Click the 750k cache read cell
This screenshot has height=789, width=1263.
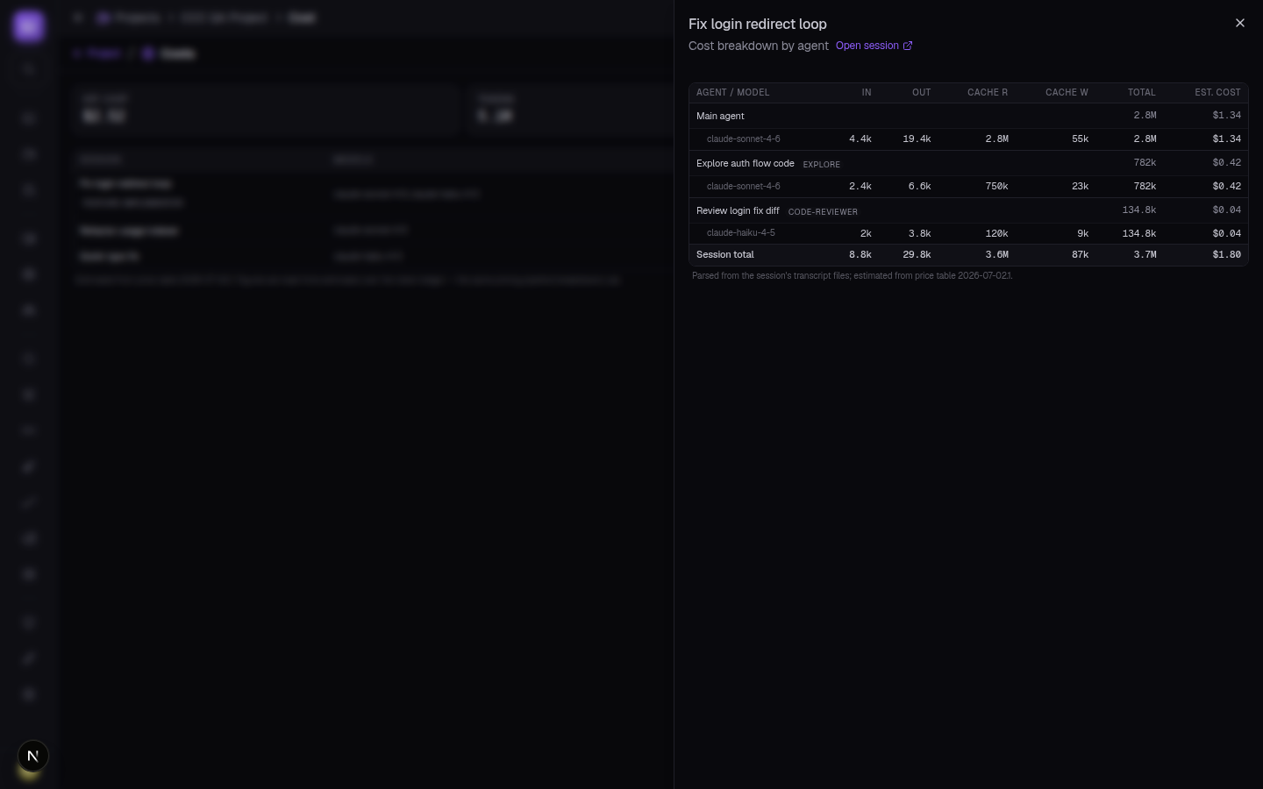996,186
